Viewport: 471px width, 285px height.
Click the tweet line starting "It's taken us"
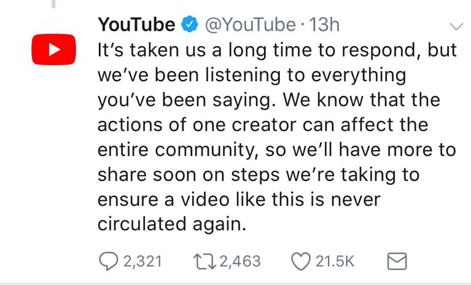click(x=276, y=50)
